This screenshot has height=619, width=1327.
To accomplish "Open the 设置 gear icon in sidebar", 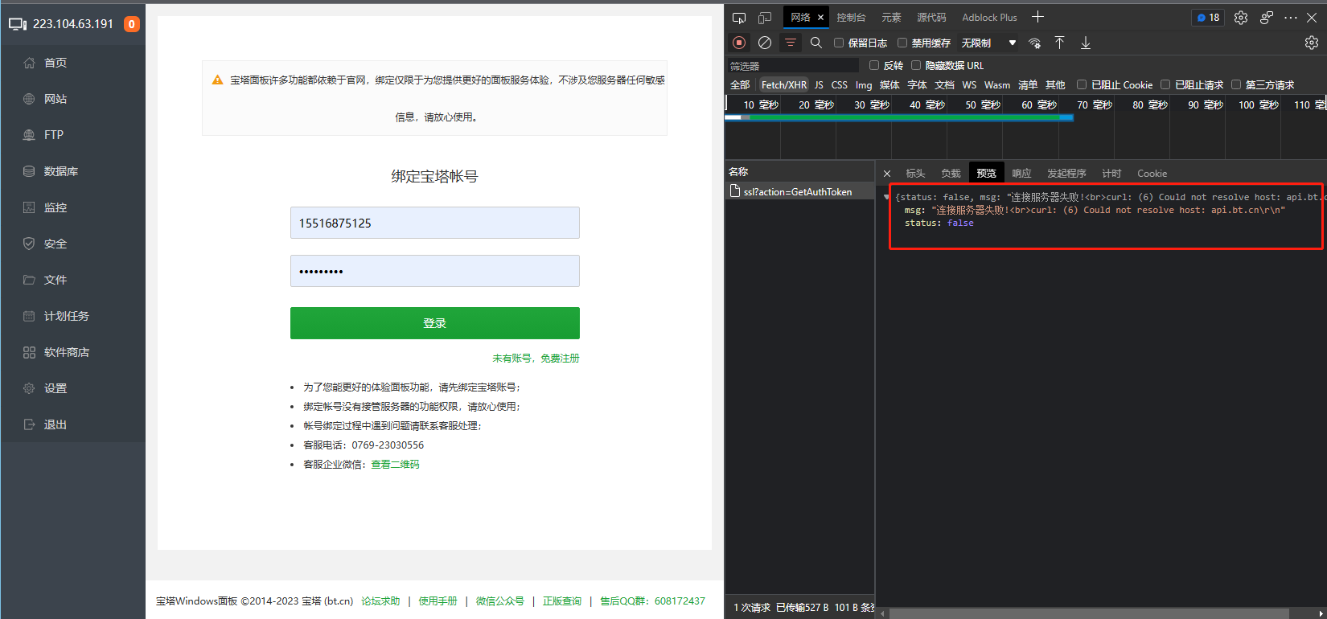I will click(29, 388).
